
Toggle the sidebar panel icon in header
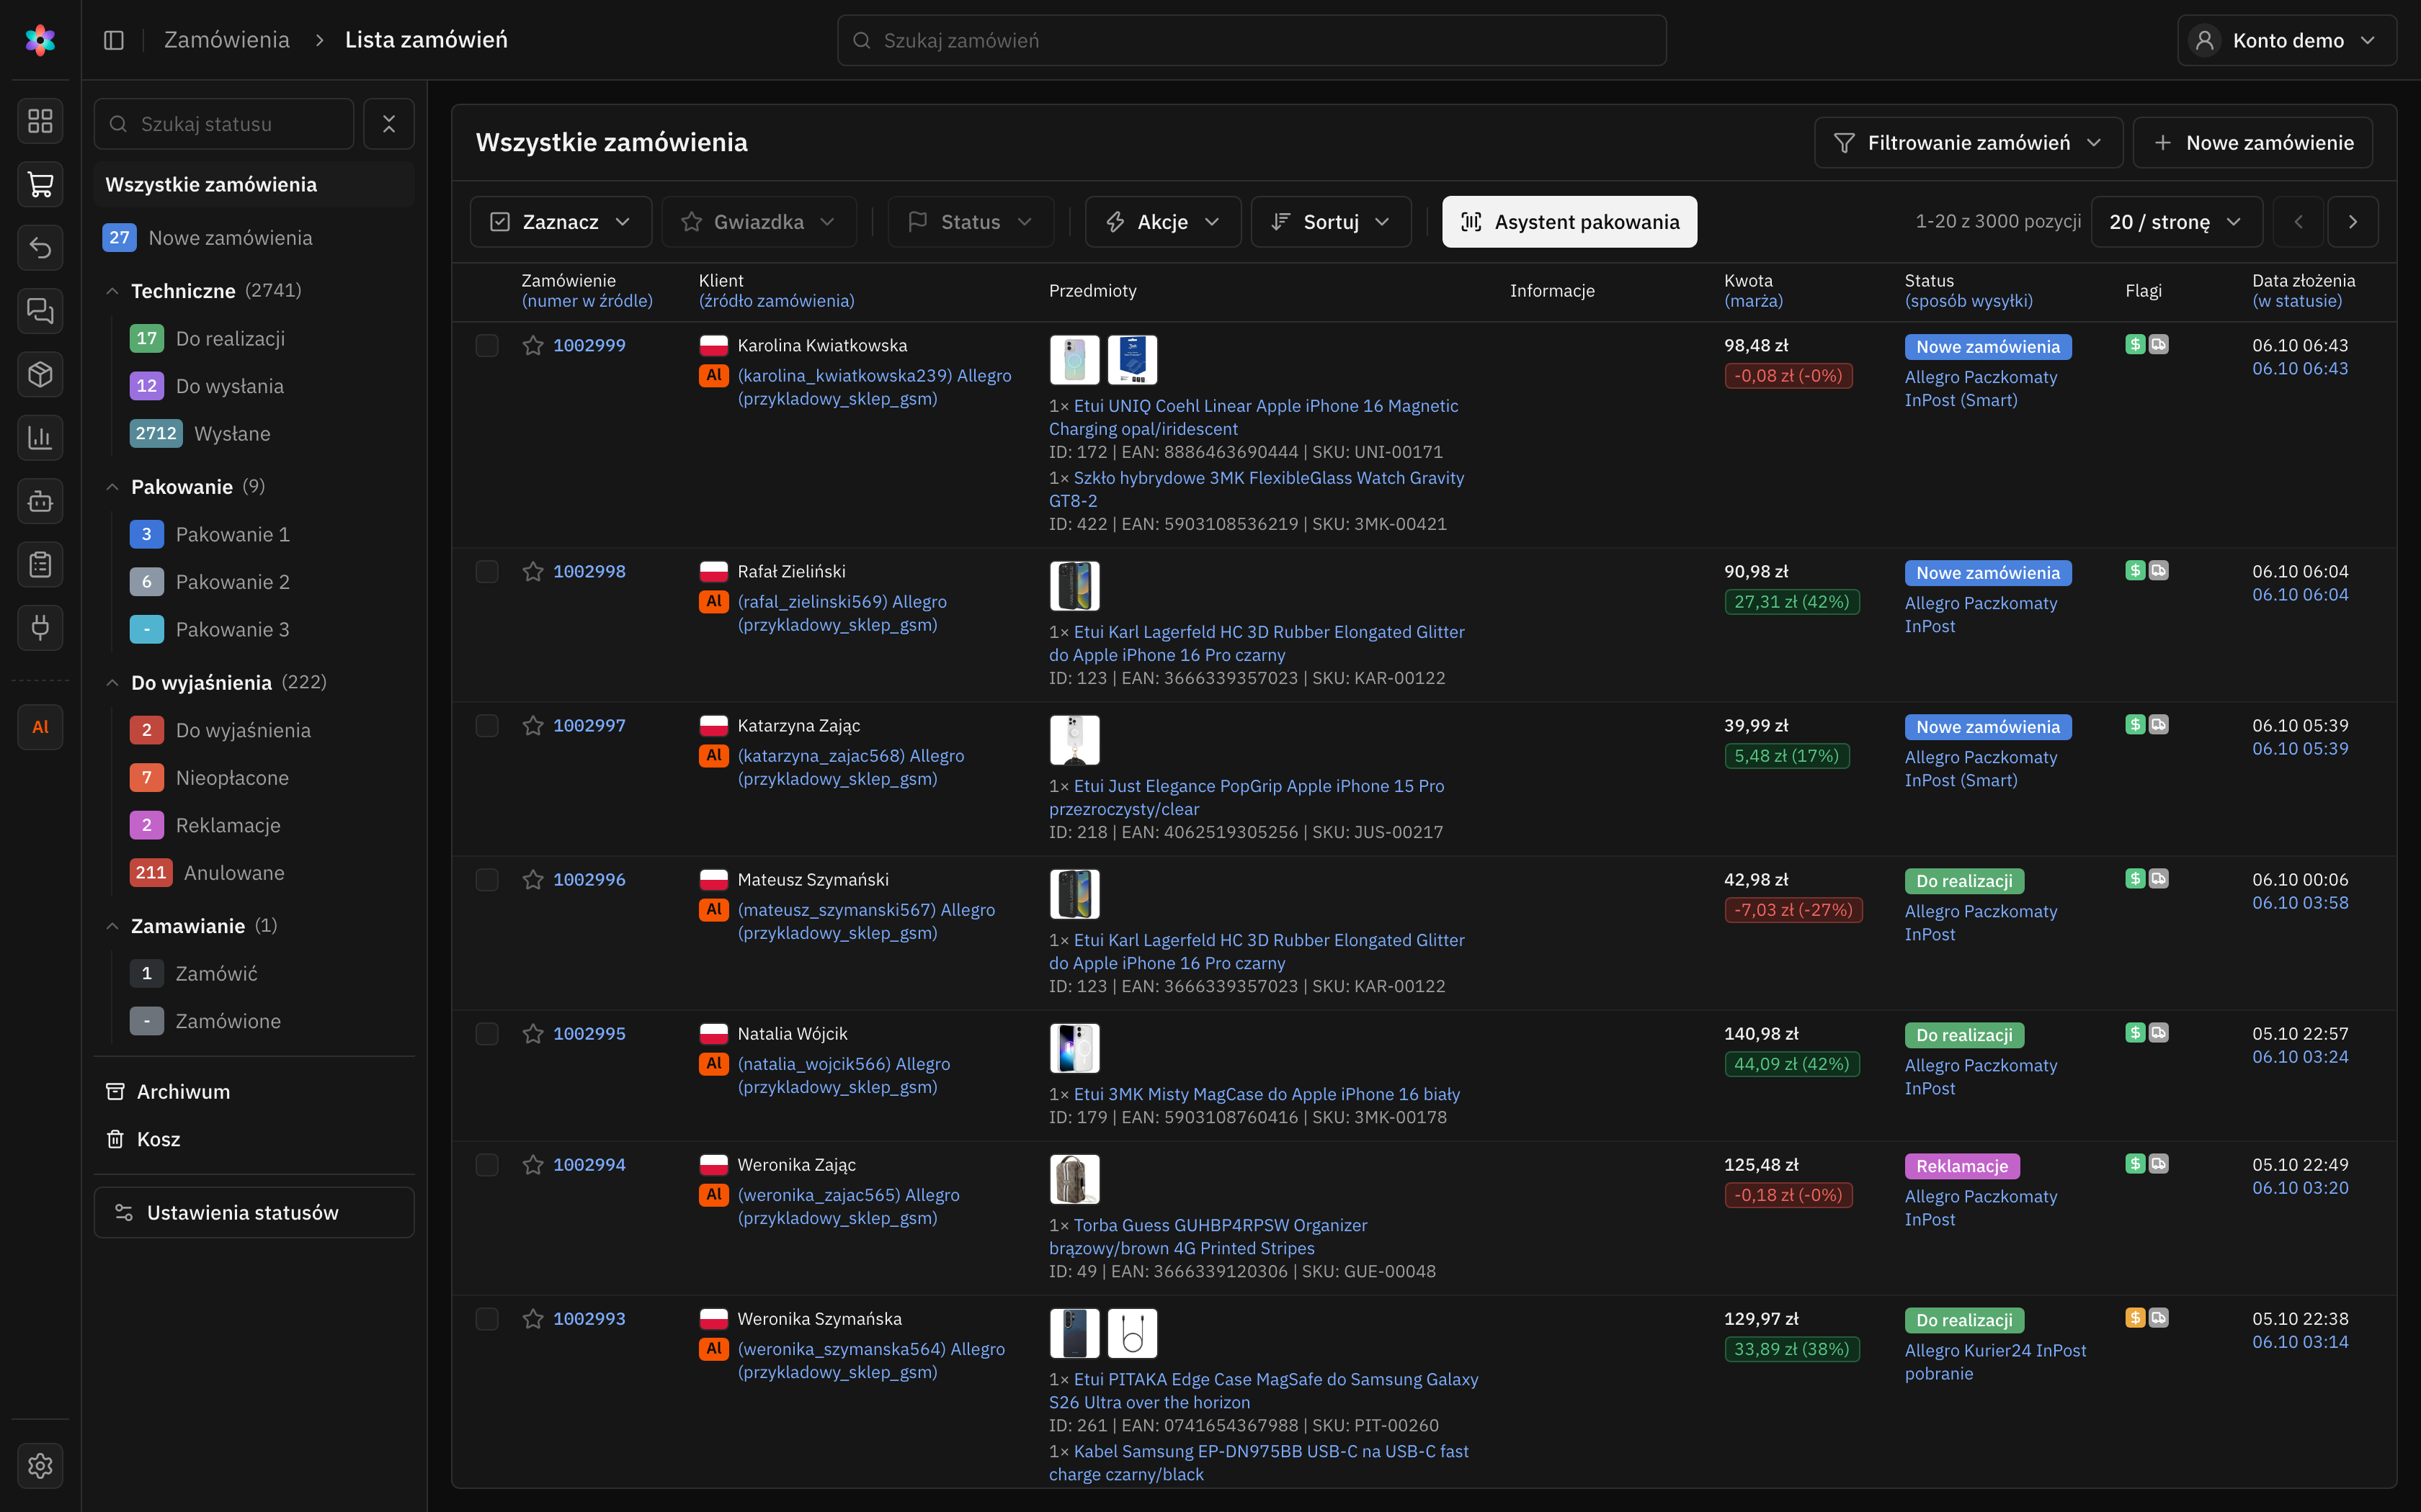pos(114,40)
